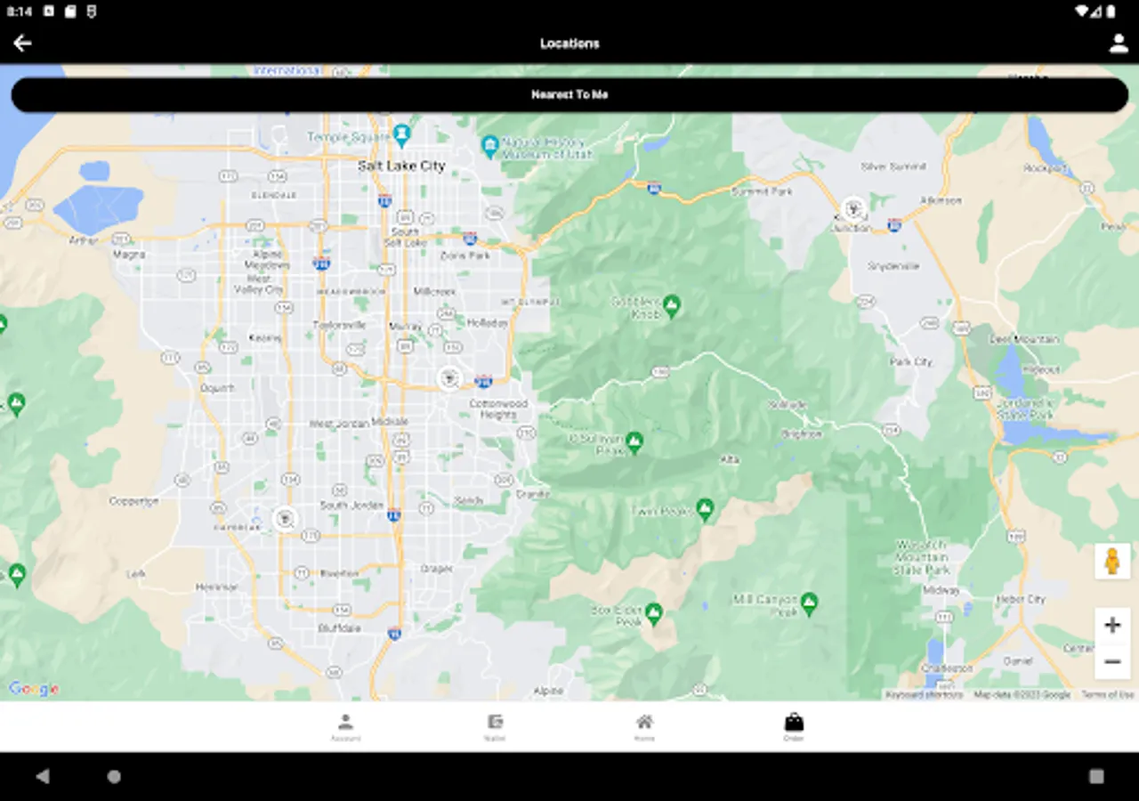Open the Keyboard shortcuts link
This screenshot has width=1139, height=801.
coord(925,694)
